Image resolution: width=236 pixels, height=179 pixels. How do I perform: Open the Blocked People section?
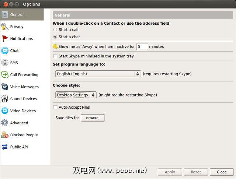(x=22, y=135)
